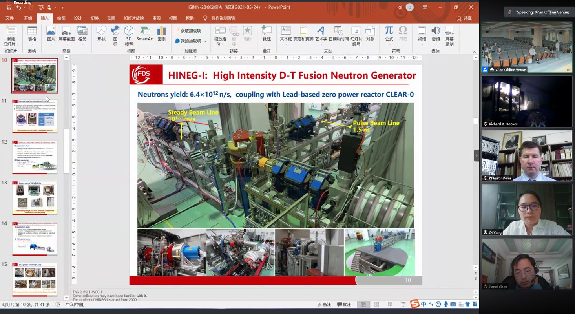Insert 幻灯片编号 slide number
Screen dimensions: 575x314
[356, 36]
